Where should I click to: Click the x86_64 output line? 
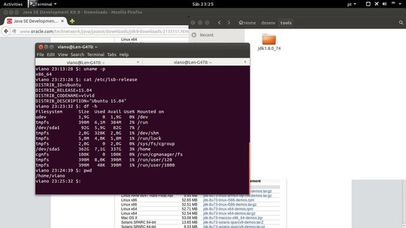point(44,74)
